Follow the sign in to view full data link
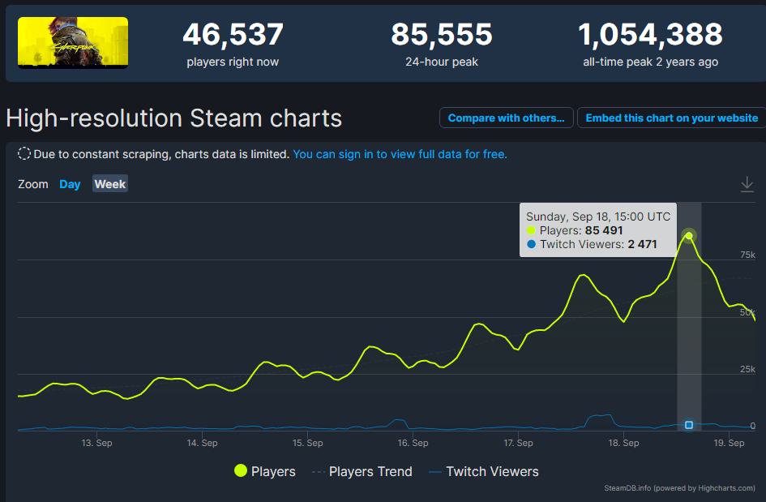Screen dimensions: 766x502 point(400,154)
